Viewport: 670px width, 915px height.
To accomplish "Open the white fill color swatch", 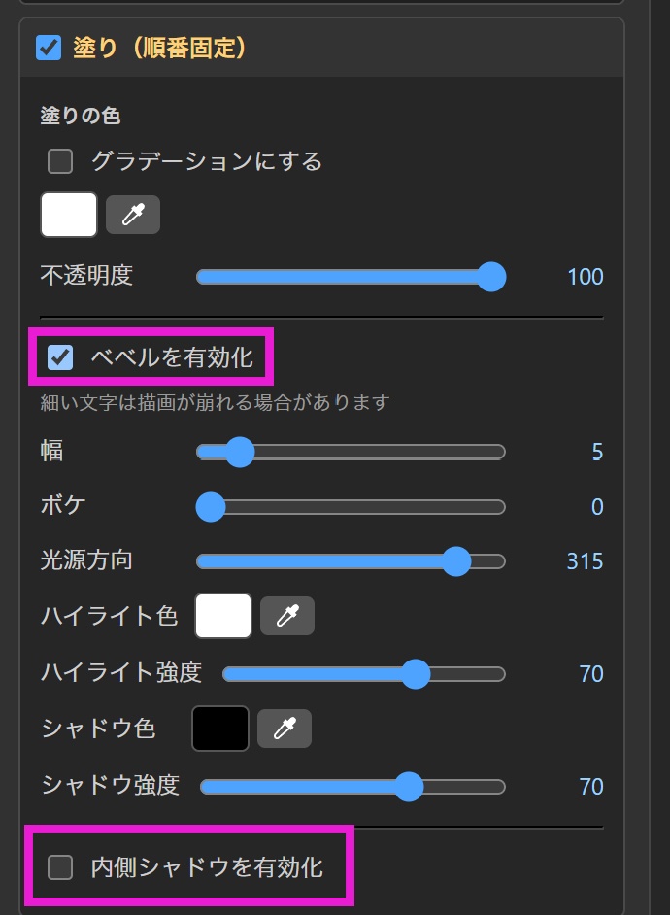I will tap(69, 215).
